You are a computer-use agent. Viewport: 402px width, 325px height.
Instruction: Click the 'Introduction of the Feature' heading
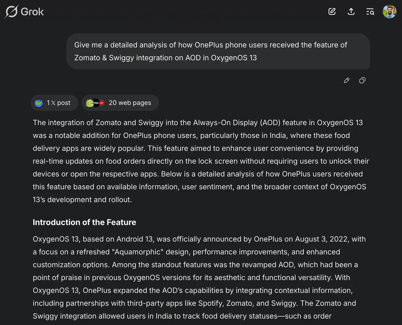pos(84,222)
